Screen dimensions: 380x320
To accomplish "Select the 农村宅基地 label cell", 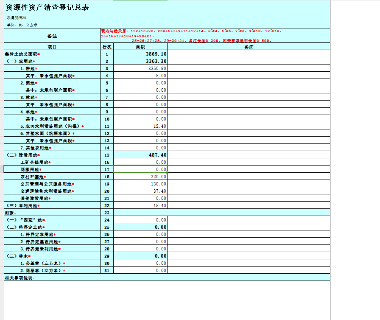I will pos(52,177).
